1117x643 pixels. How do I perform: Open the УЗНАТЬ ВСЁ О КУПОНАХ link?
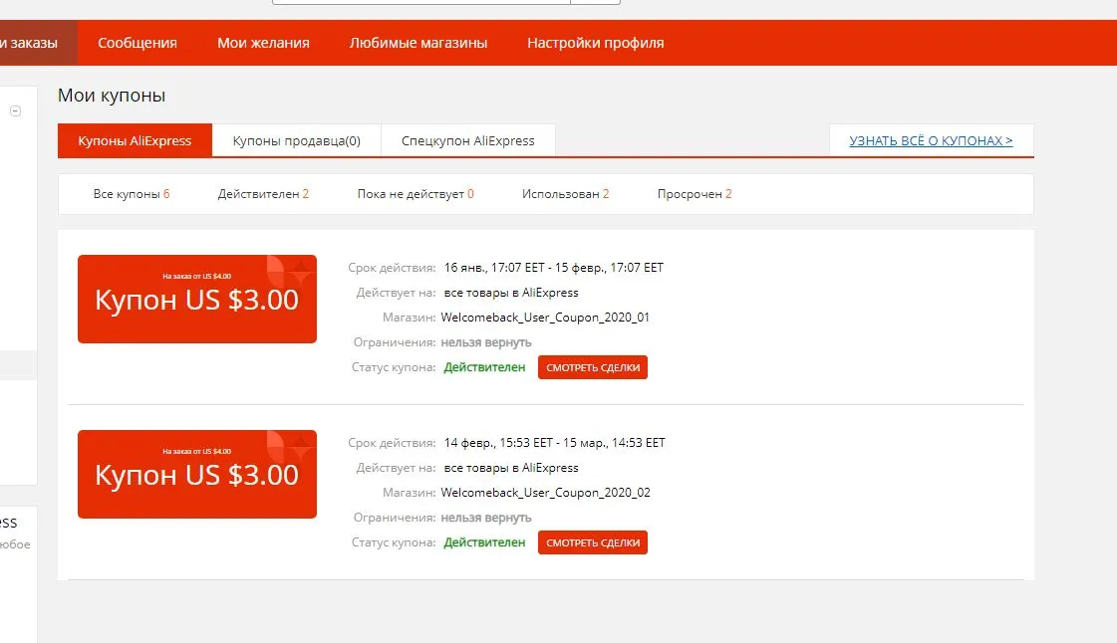(931, 140)
